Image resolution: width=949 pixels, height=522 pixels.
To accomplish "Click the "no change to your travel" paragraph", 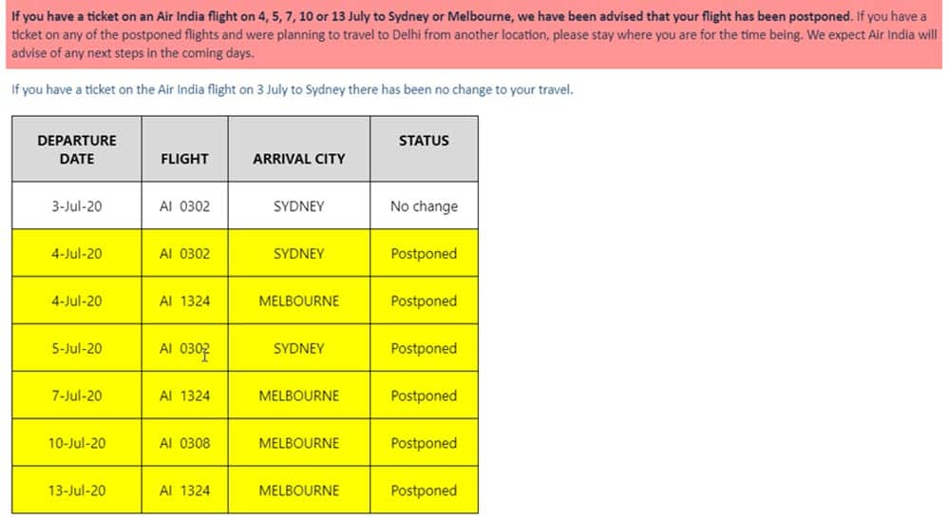I will point(292,91).
